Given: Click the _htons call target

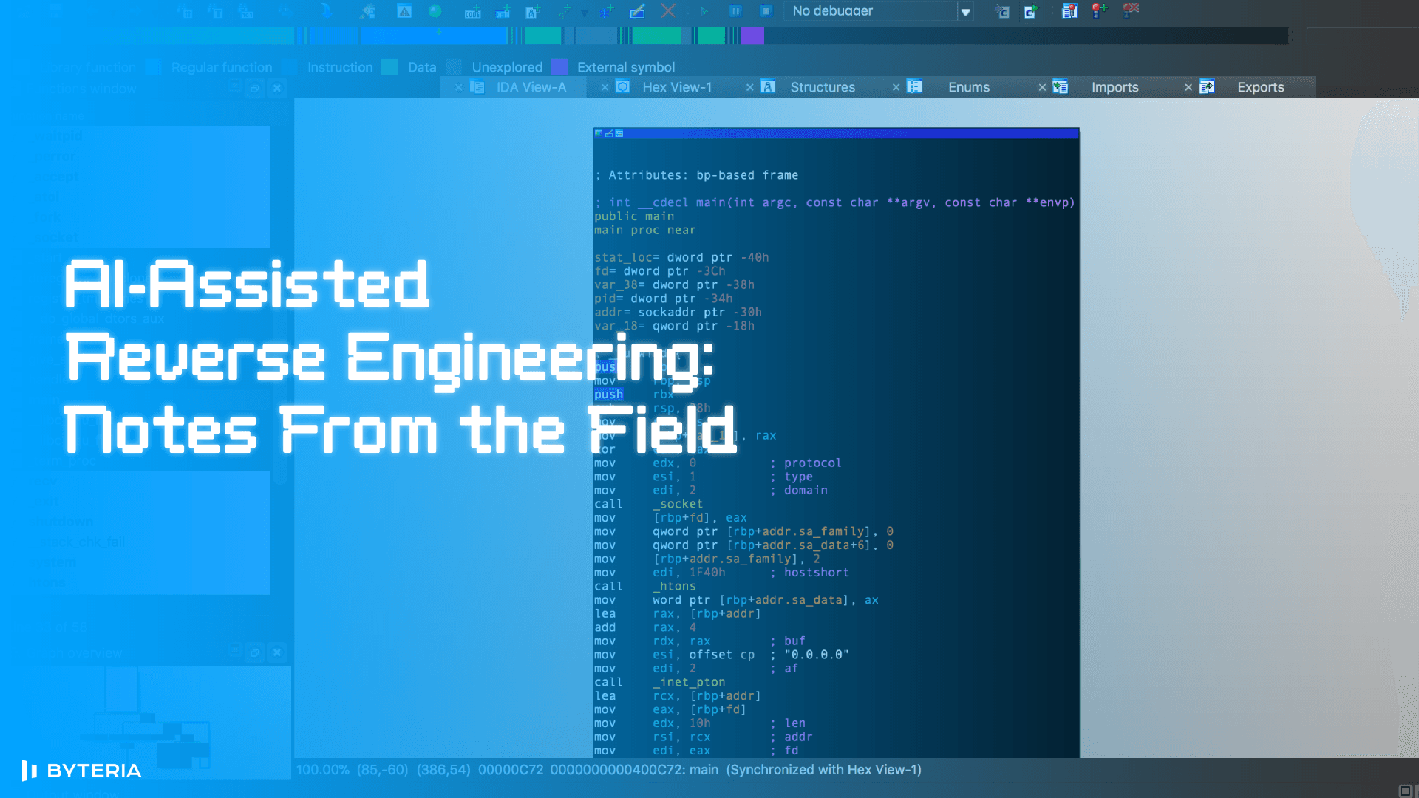Looking at the screenshot, I should [674, 586].
